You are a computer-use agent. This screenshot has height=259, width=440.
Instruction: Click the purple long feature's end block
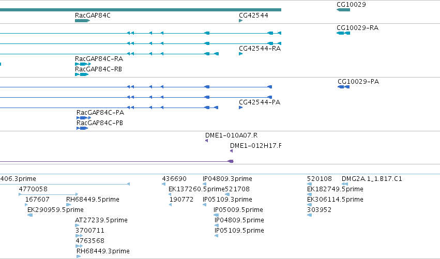pos(231,161)
